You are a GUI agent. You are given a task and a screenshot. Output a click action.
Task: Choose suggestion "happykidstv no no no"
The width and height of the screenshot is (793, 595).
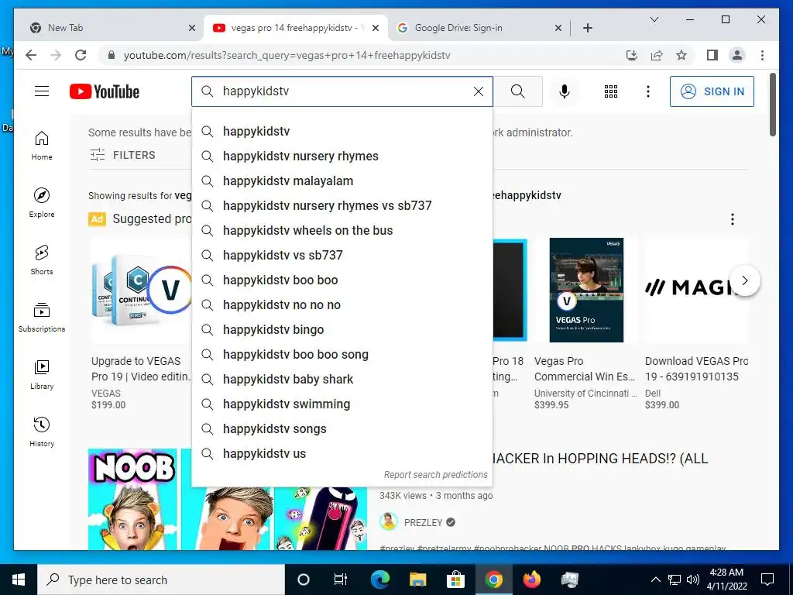click(342, 304)
